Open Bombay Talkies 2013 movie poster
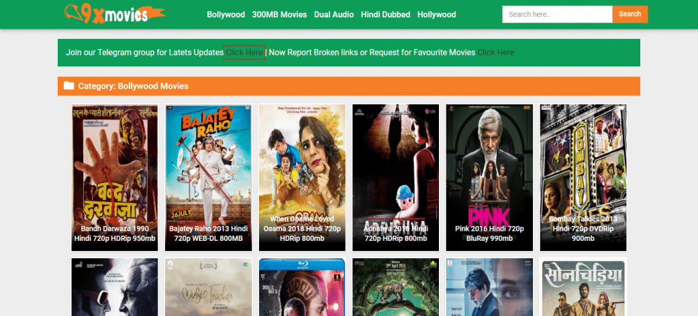698x316 pixels. click(583, 178)
